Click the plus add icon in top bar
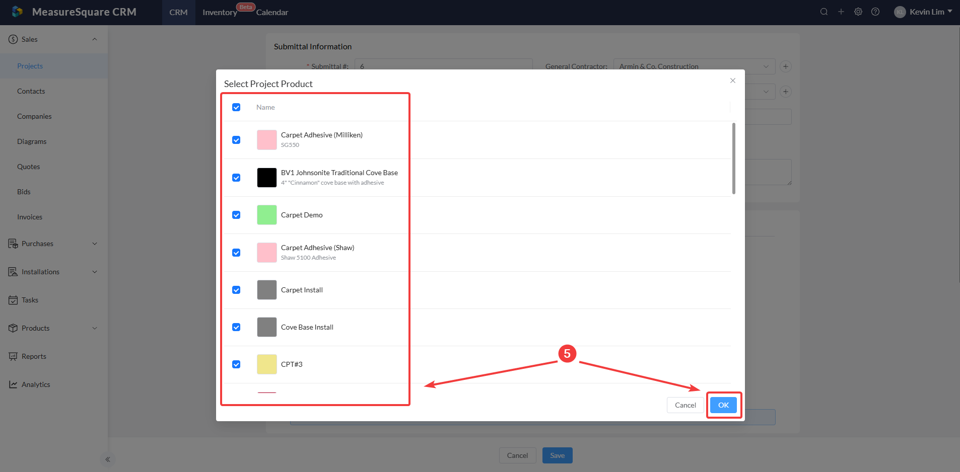 point(841,12)
